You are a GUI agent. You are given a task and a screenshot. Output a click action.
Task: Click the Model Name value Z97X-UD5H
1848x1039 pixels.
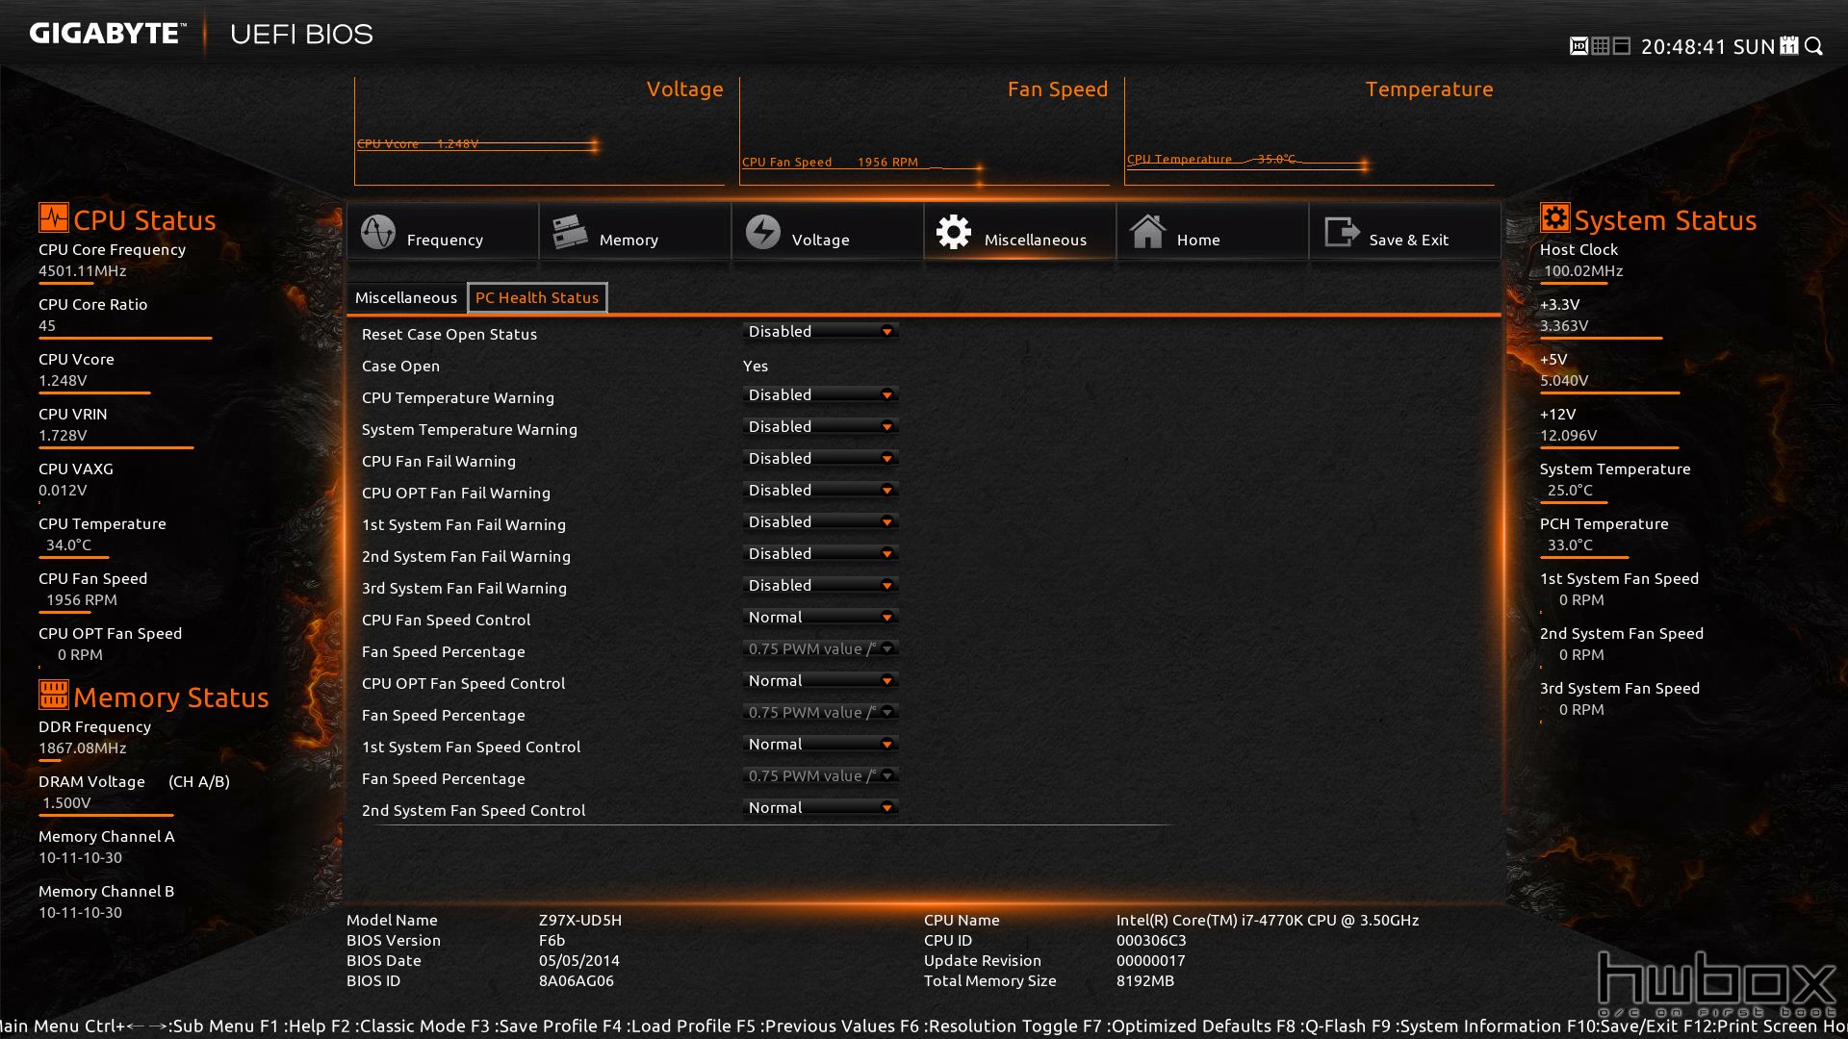pos(580,921)
